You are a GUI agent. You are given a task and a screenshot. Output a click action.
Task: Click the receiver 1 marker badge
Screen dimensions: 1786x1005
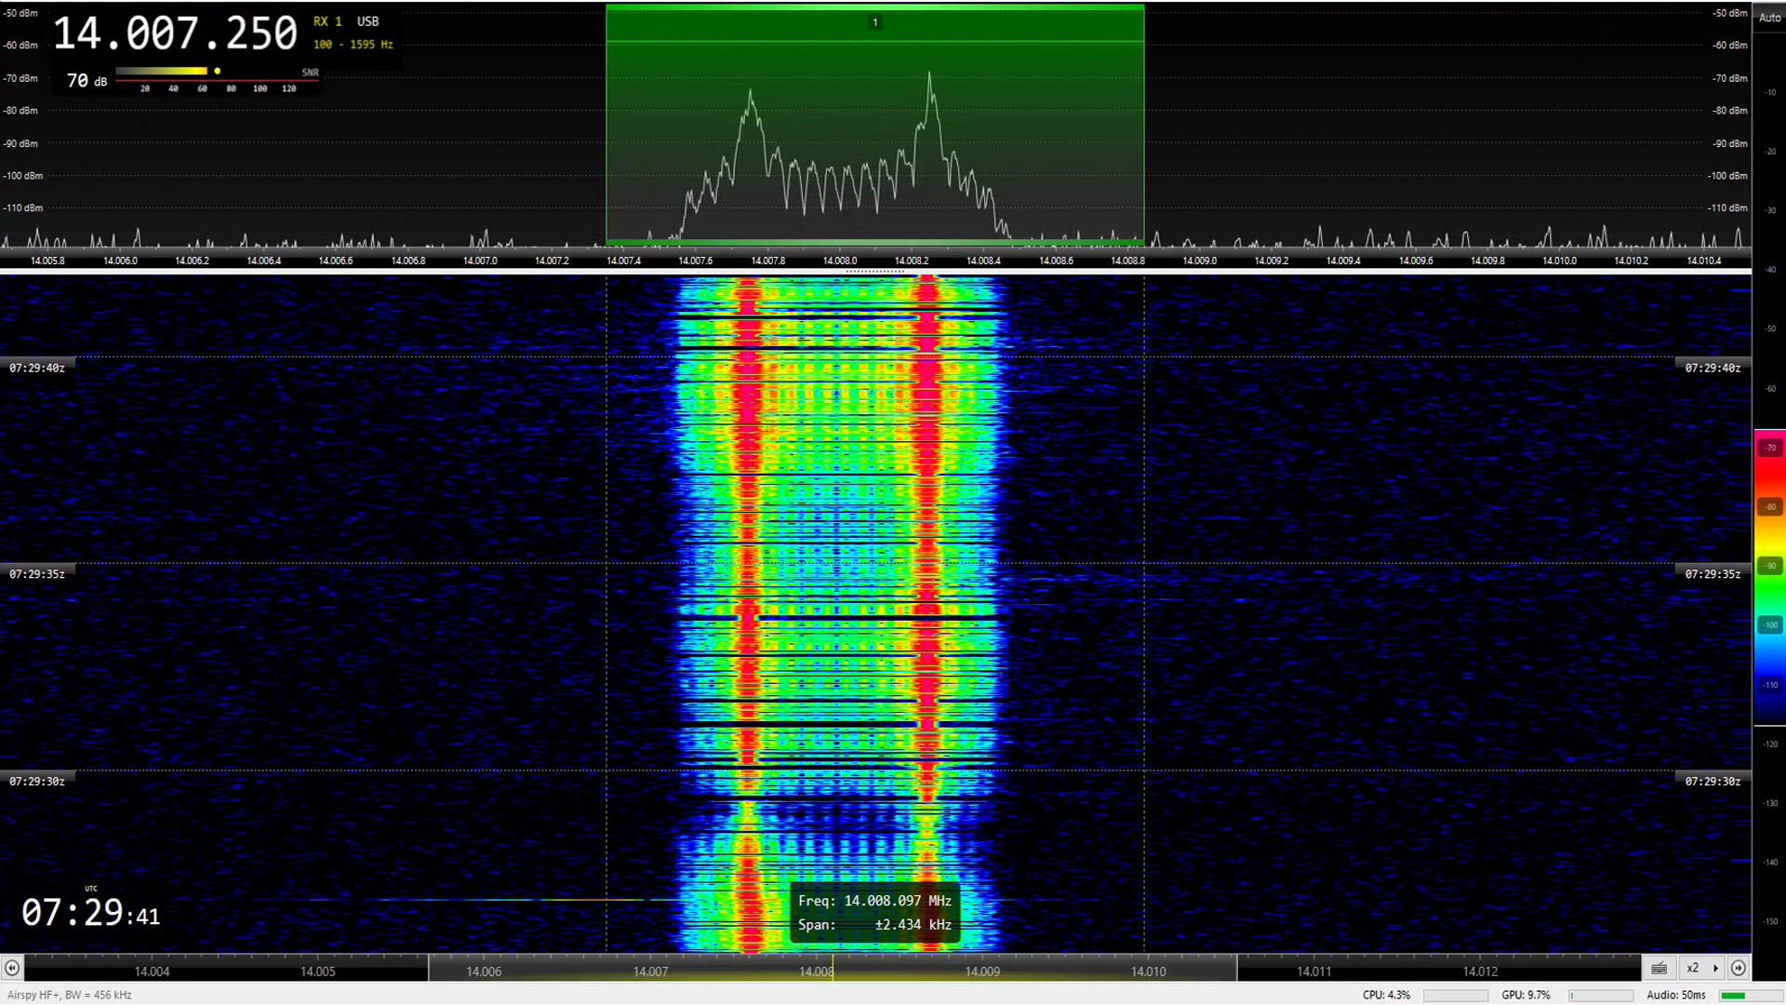[x=874, y=22]
